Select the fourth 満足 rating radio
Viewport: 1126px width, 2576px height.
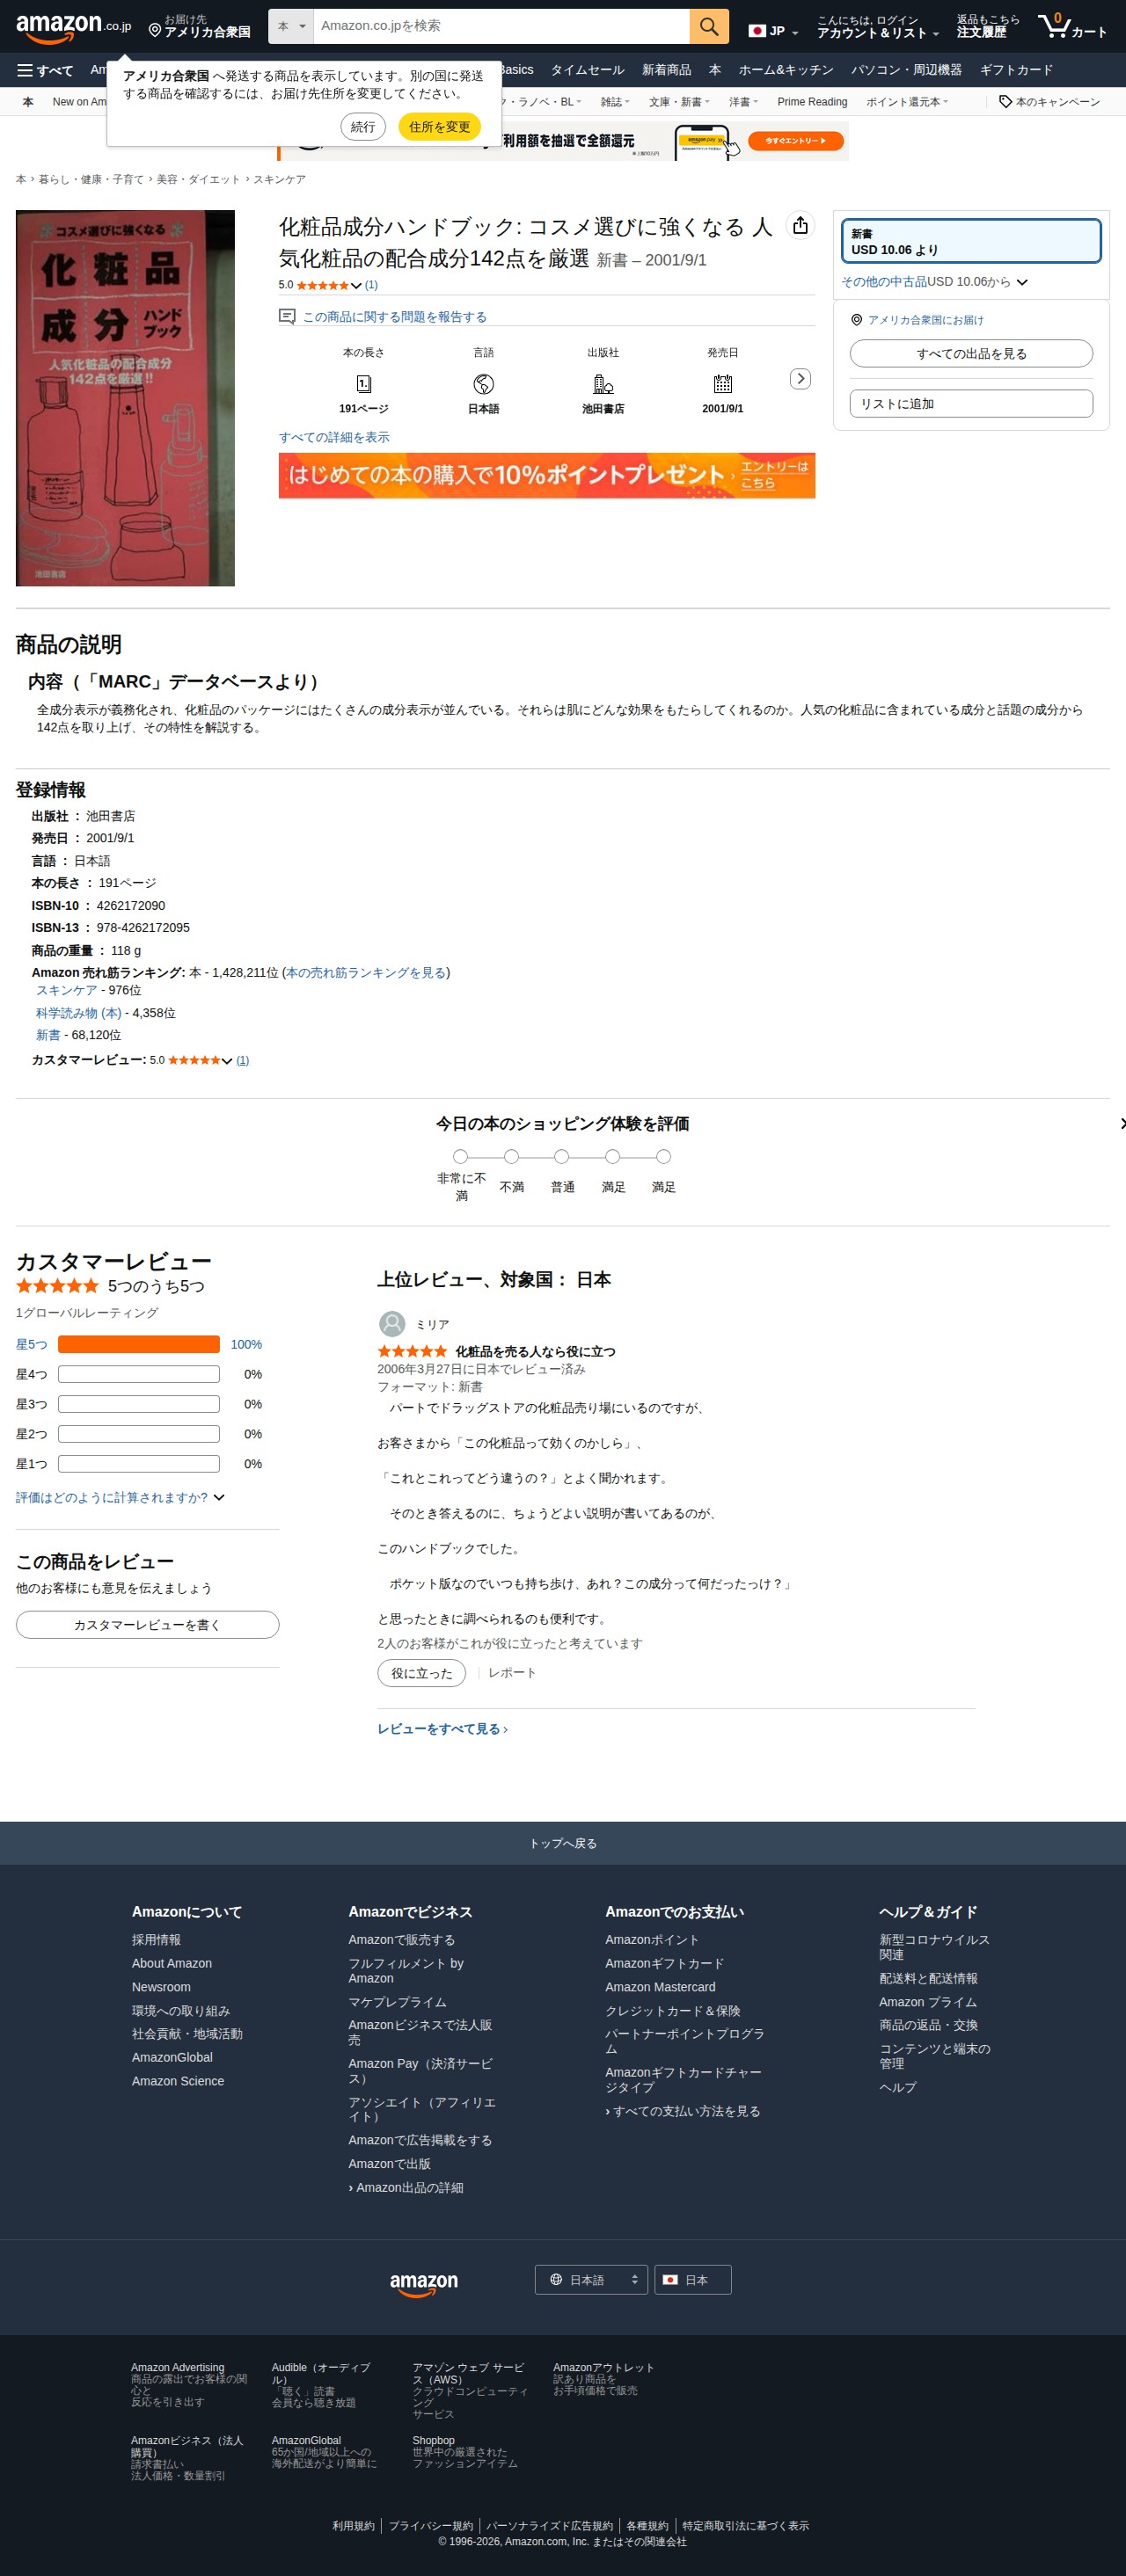pos(612,1157)
